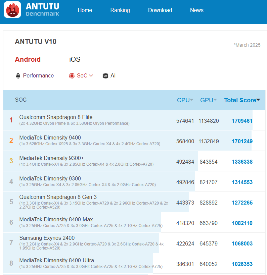Image resolution: width=267 pixels, height=275 pixels.
Task: Click CPU score 574641
Action: (185, 121)
